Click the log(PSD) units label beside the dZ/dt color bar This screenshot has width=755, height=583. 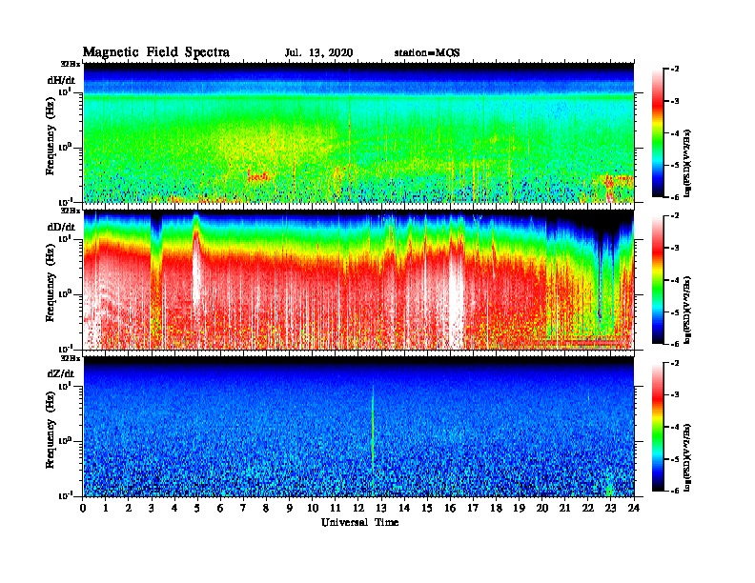click(x=687, y=457)
